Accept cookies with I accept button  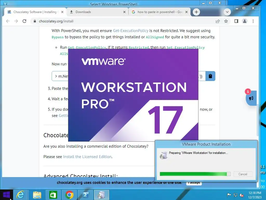click(194, 183)
